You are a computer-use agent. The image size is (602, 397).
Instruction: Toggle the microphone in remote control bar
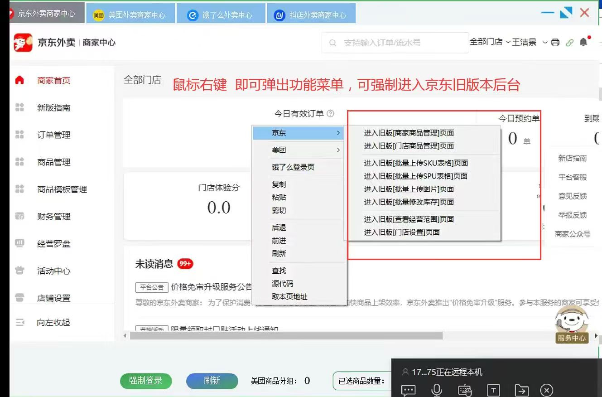437,390
